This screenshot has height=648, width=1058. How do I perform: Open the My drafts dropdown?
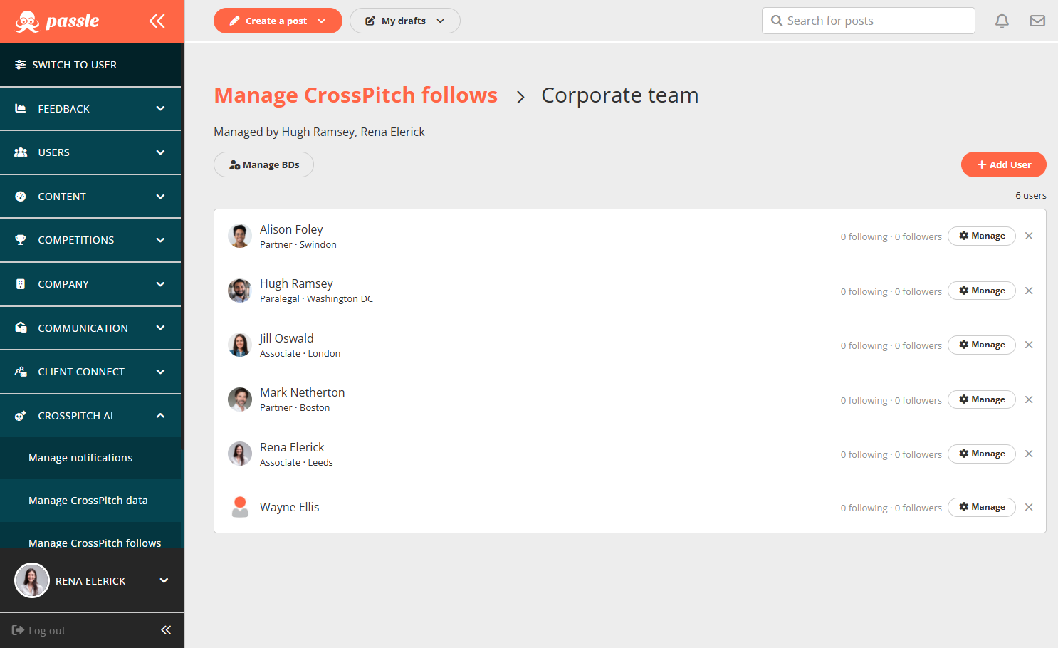coord(404,21)
